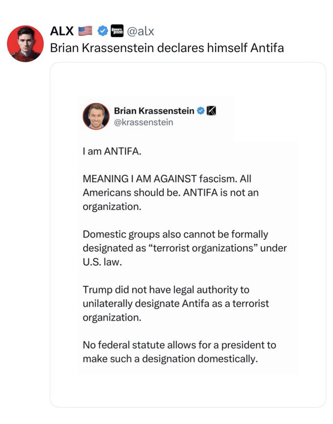
Task: Click the "MEANING I AM AGAINST fascism" paragraph
Action: (170, 193)
